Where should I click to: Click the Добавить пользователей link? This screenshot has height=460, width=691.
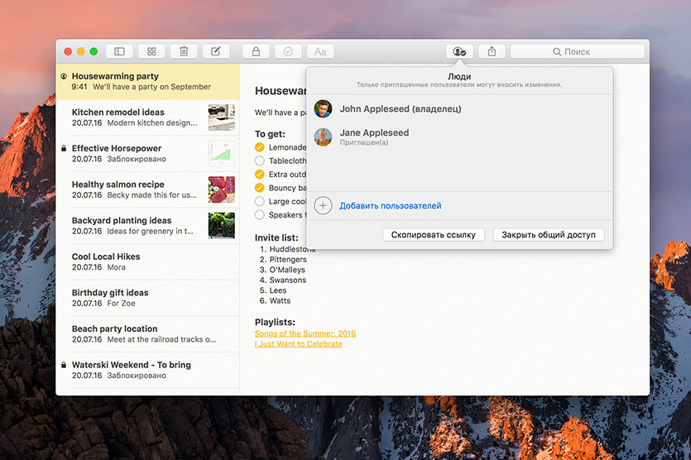390,206
